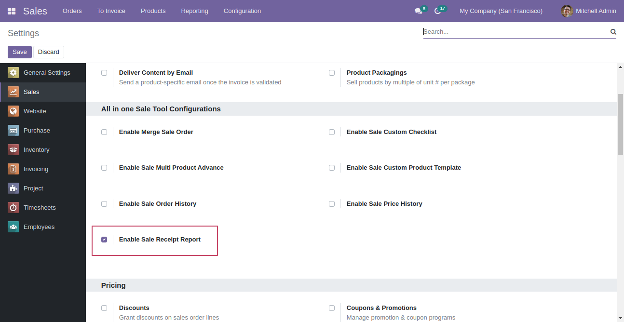Click 'Manage promotion & coupon programs' text

(x=401, y=318)
